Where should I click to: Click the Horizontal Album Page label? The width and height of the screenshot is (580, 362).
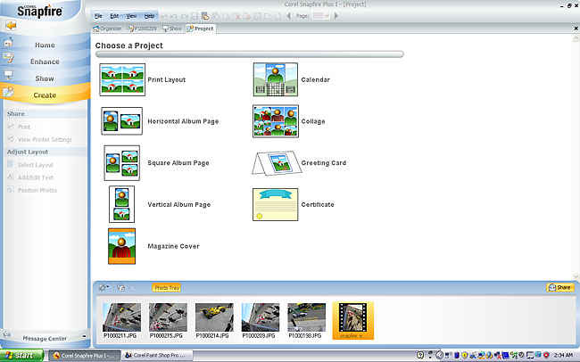pos(183,121)
